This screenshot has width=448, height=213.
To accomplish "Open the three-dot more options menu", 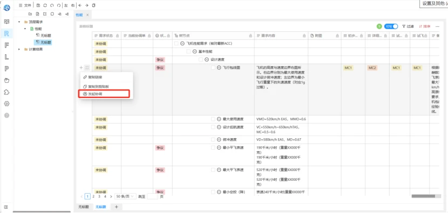I will point(437,26).
